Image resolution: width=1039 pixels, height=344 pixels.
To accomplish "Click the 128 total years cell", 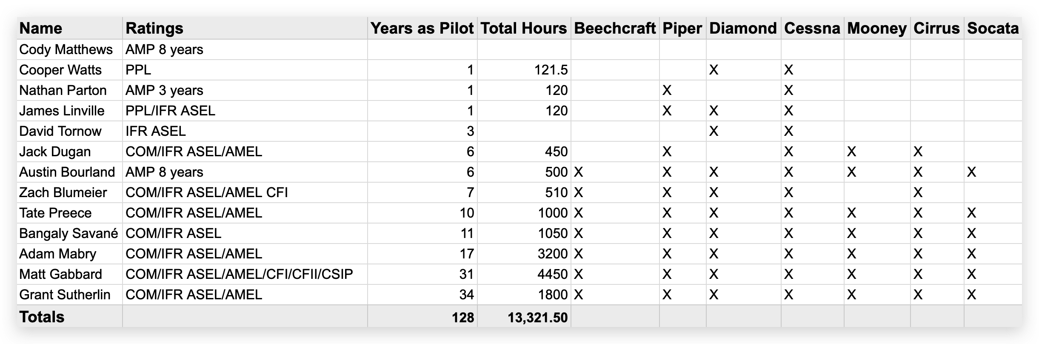I will pyautogui.click(x=422, y=317).
